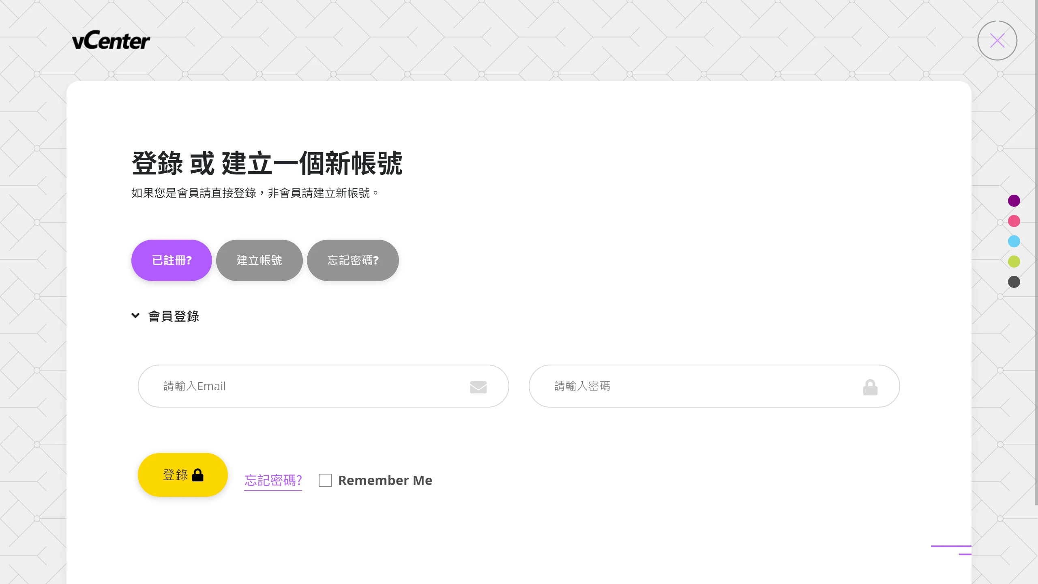Open the underlined 忘記密碼? link

[272, 480]
